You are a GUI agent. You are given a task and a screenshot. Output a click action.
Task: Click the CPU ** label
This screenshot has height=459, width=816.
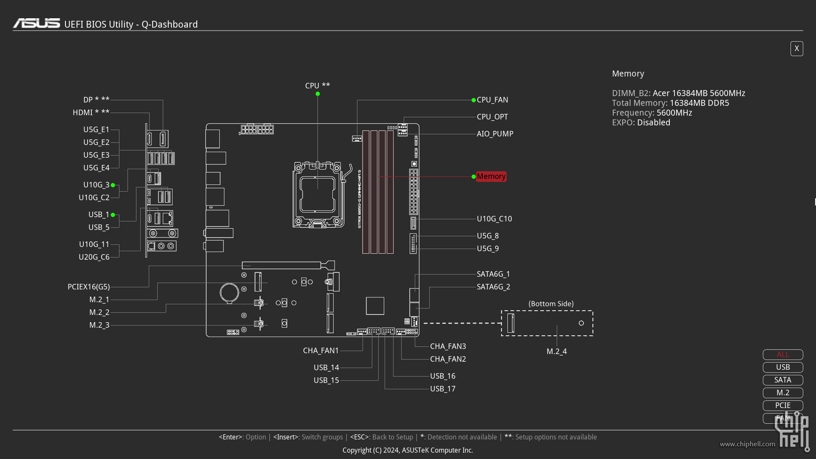pyautogui.click(x=317, y=85)
